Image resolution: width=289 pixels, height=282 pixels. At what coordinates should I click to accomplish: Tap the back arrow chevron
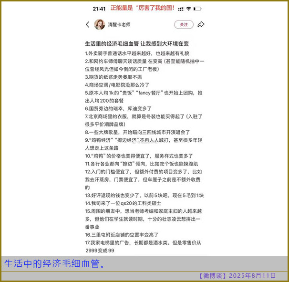(x=88, y=25)
